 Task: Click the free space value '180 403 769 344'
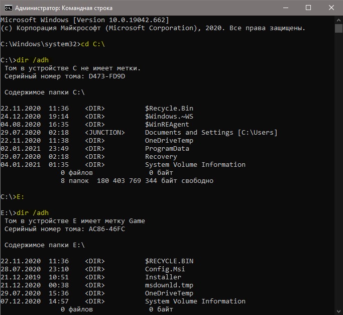point(127,180)
